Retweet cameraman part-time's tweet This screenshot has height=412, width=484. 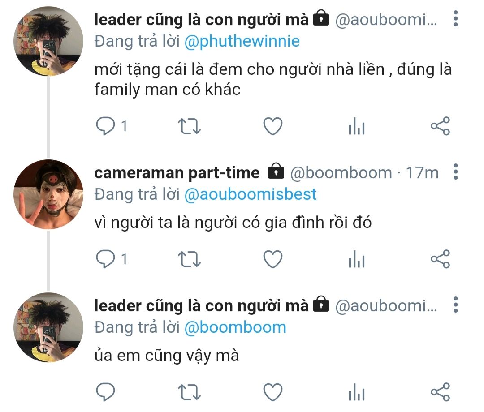(190, 259)
